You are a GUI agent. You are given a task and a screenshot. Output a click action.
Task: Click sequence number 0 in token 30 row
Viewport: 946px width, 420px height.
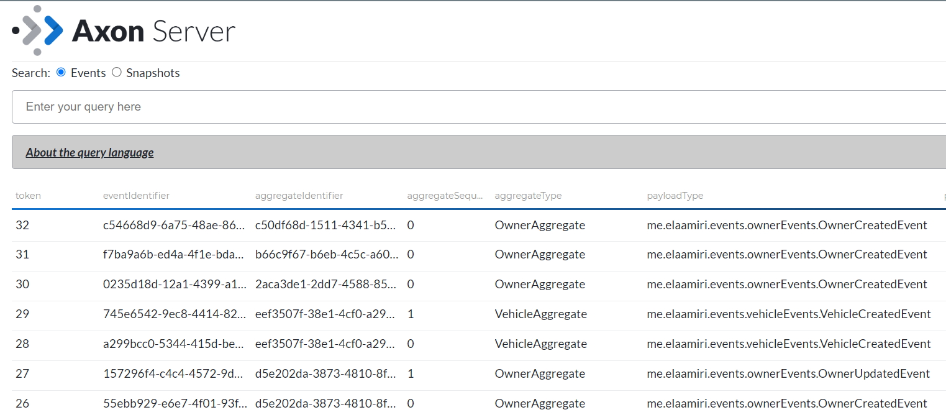pyautogui.click(x=411, y=285)
